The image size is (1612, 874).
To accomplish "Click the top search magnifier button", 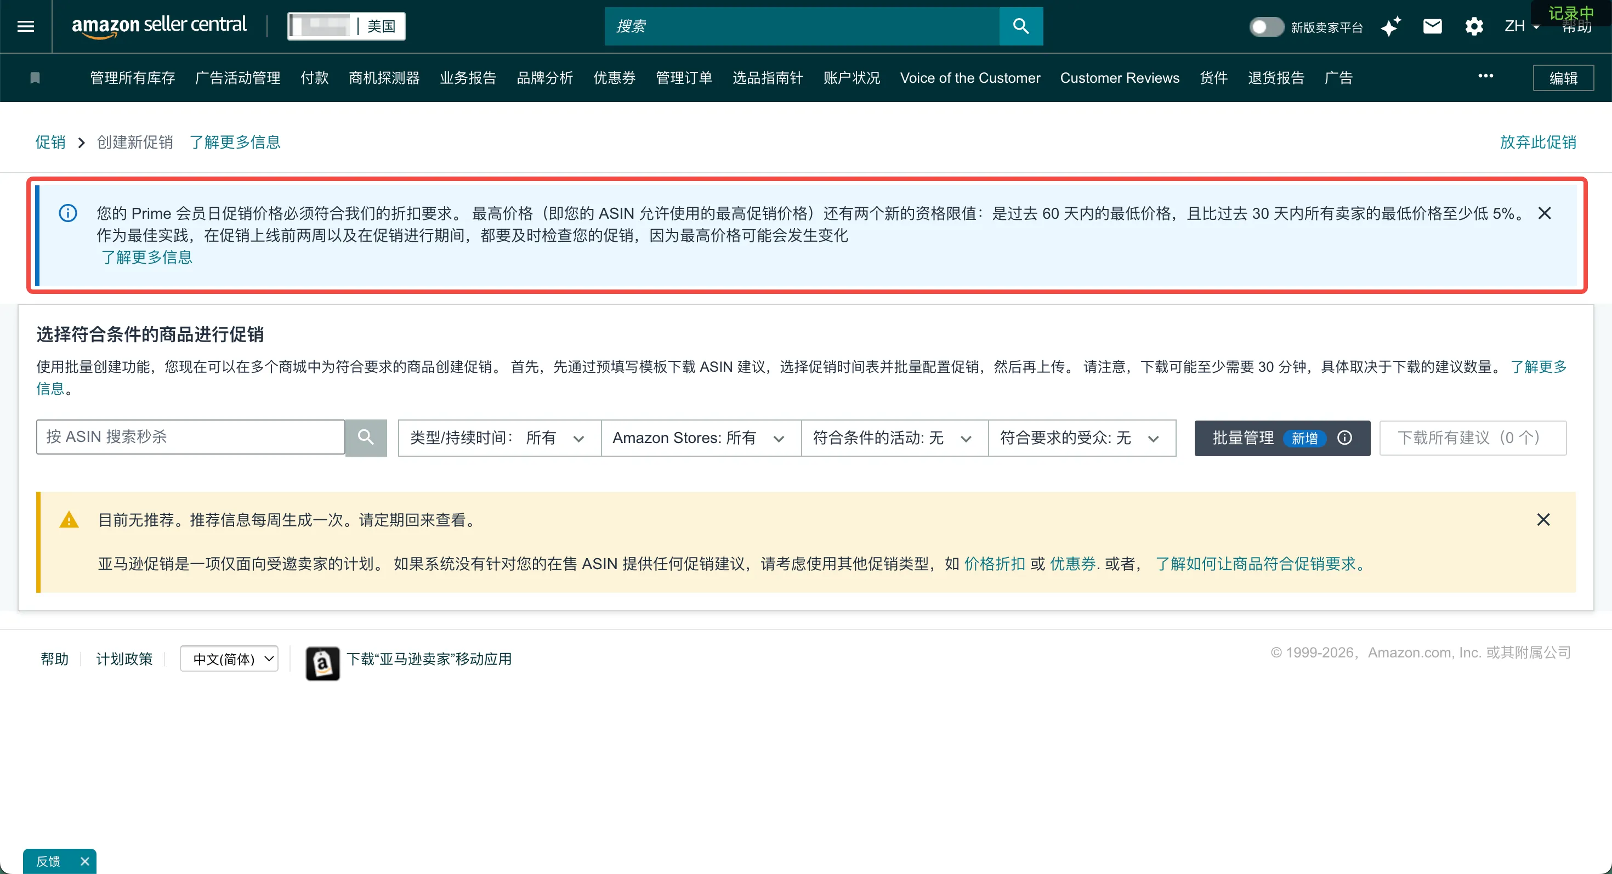I will [1020, 26].
